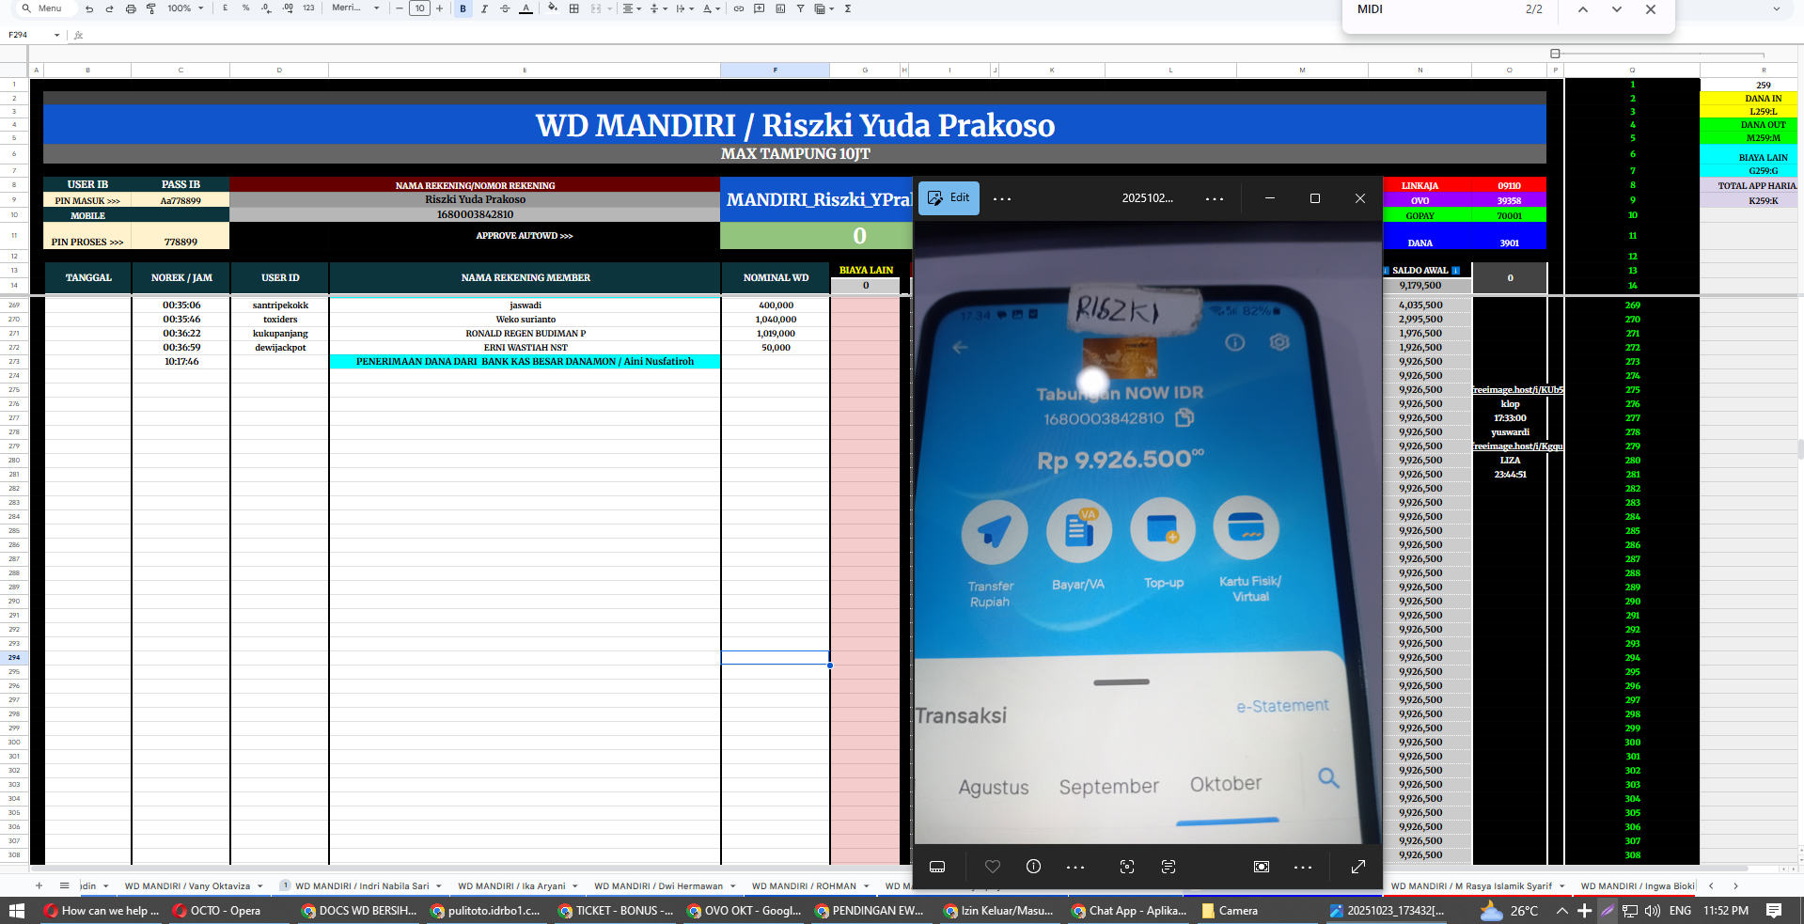Go to previous find result
This screenshot has width=1804, height=924.
[1583, 9]
